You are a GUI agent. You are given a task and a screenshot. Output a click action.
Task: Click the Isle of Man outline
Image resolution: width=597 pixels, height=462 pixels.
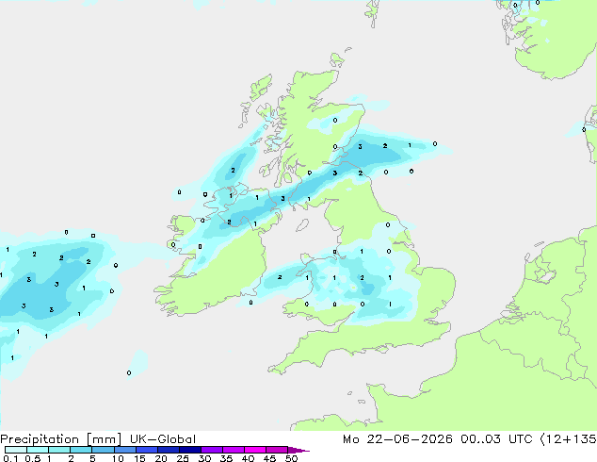coord(302,225)
